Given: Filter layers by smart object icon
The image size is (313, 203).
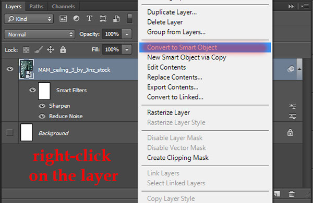Looking at the screenshot, I should [116, 19].
